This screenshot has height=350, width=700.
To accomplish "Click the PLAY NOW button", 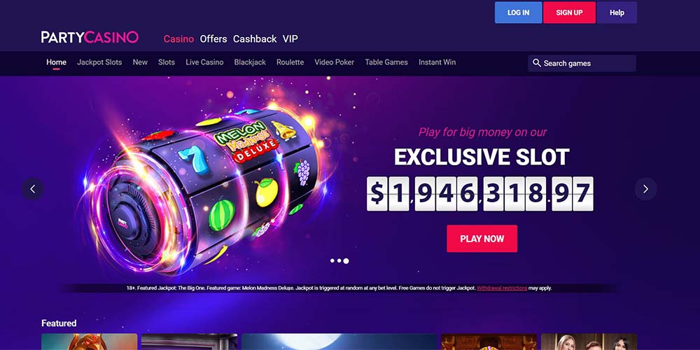I will pyautogui.click(x=482, y=239).
